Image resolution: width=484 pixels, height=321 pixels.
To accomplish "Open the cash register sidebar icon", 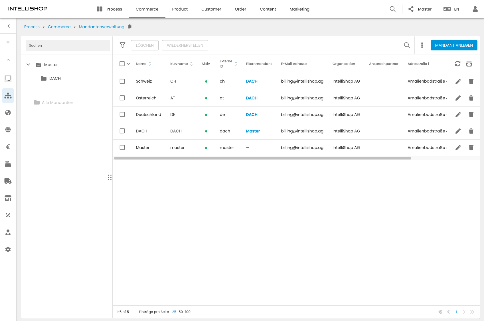I will click(8, 164).
